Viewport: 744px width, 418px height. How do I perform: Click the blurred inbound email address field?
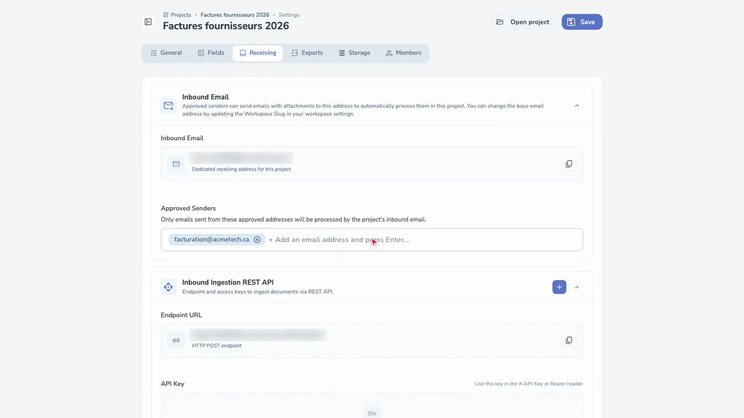[241, 158]
